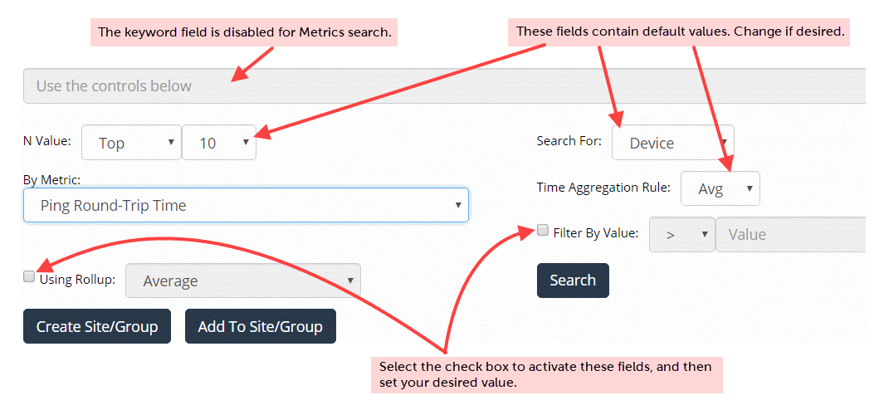Click the Search button
Screen dimensions: 874x405
(x=573, y=281)
